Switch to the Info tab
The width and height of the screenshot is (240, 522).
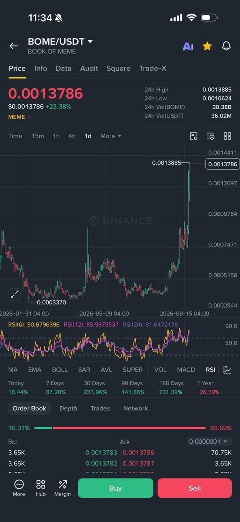(41, 68)
